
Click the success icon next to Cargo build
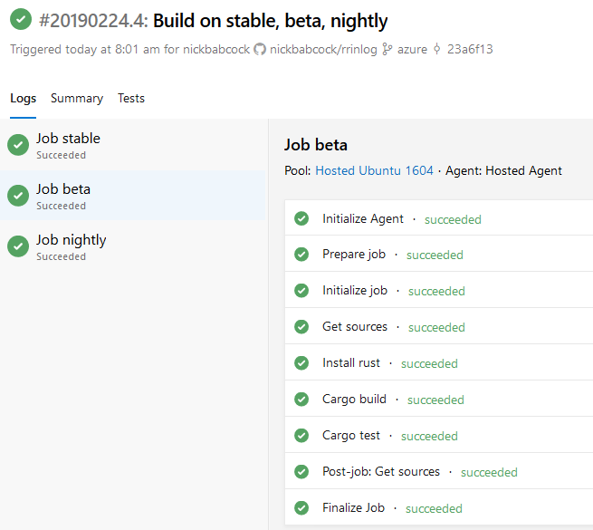click(x=301, y=400)
